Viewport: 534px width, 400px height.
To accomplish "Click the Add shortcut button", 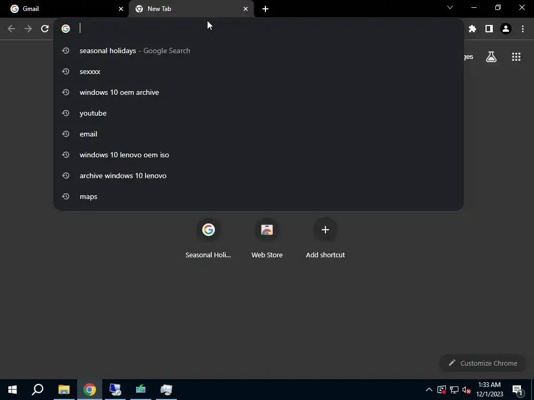I will click(325, 239).
